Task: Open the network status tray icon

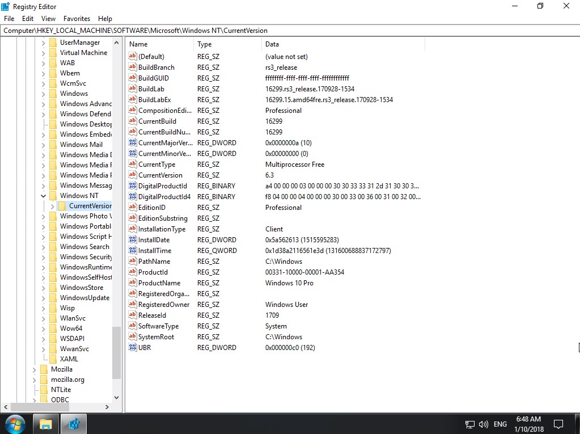Action: tap(470, 424)
